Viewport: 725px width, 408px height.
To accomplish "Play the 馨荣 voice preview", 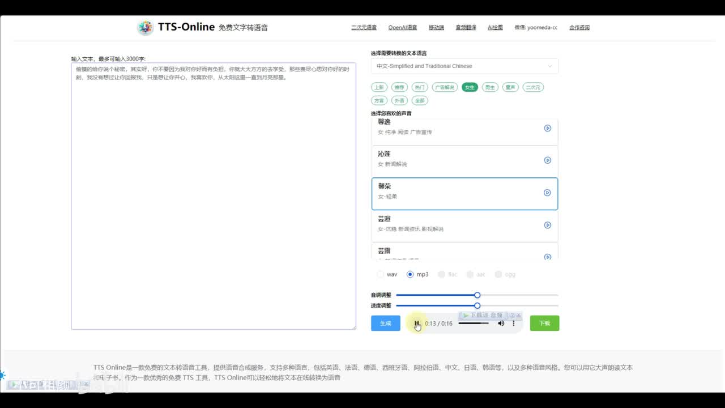I will [x=547, y=193].
